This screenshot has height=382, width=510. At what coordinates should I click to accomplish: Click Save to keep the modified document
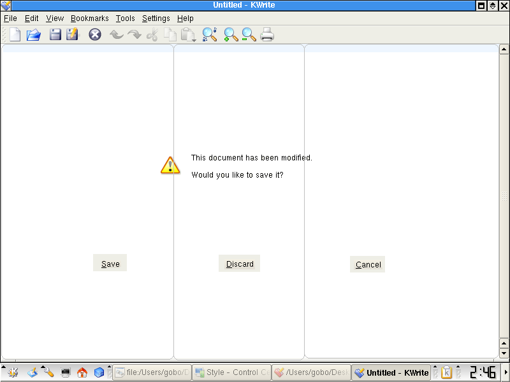(x=110, y=263)
